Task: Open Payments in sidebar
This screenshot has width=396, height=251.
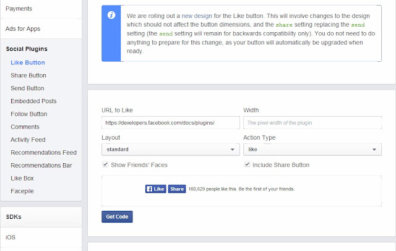Action: pyautogui.click(x=19, y=9)
